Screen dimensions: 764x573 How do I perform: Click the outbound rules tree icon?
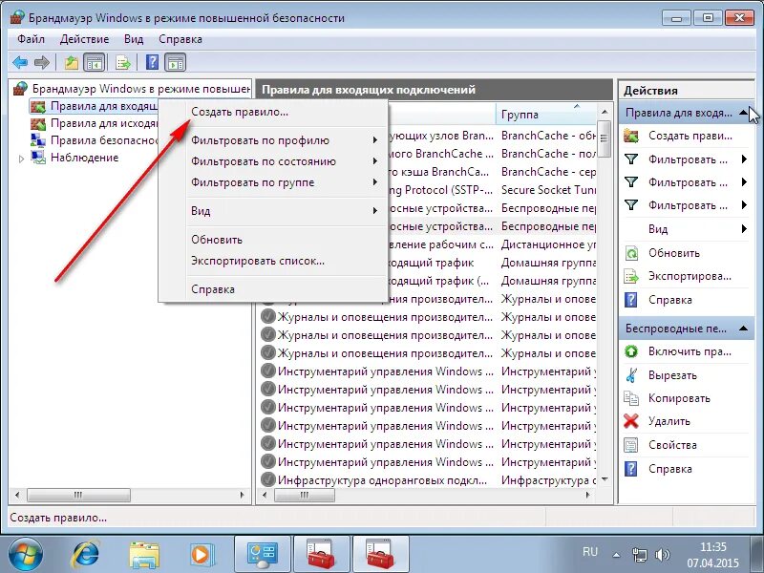coord(38,123)
